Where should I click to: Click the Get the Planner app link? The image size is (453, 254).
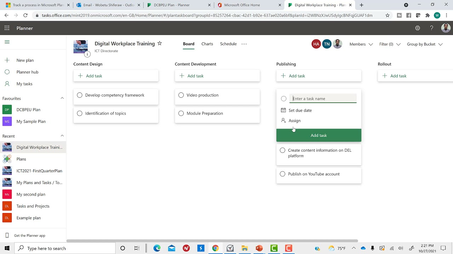[x=29, y=236]
